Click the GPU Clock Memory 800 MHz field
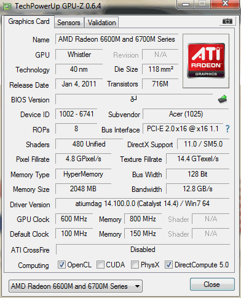The height and width of the screenshot is (298, 241). click(x=143, y=219)
